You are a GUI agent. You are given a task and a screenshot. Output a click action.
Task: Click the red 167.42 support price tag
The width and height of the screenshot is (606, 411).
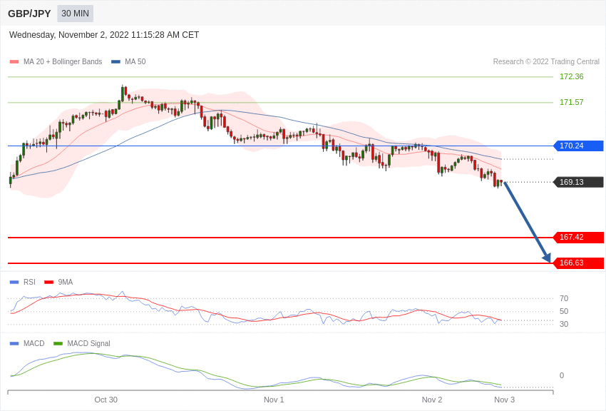pos(578,237)
